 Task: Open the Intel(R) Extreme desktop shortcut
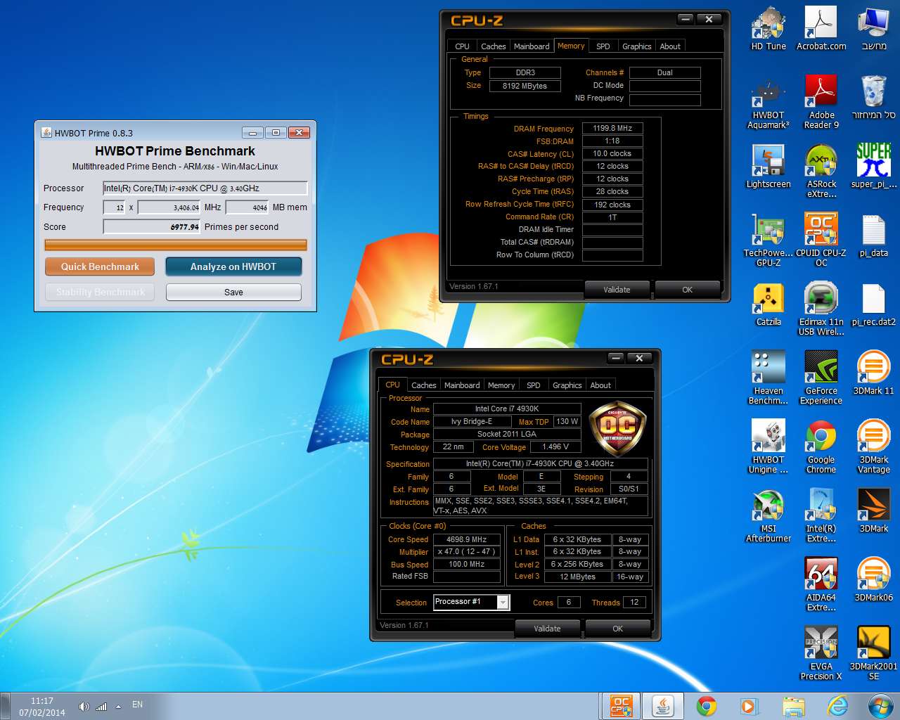(821, 515)
